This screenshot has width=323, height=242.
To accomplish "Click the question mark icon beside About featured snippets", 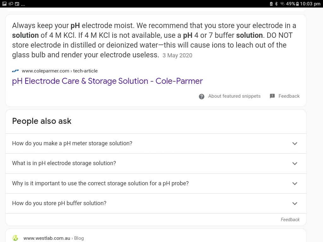I will point(202,96).
